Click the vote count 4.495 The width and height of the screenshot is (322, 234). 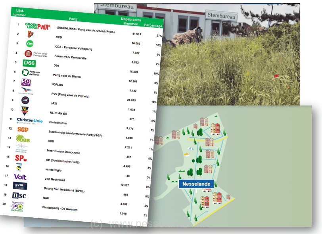(127, 166)
